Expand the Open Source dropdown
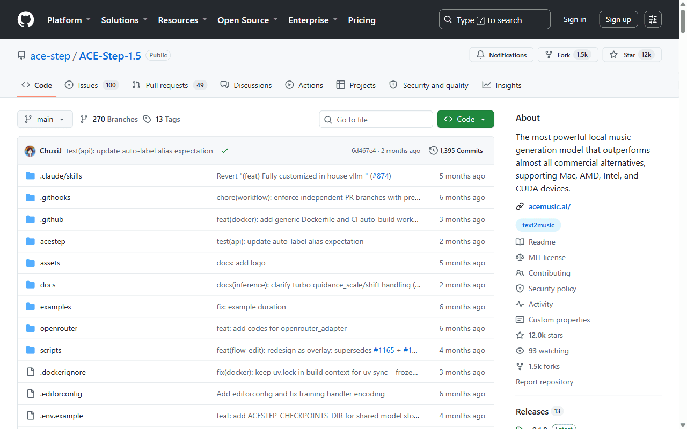 247,20
